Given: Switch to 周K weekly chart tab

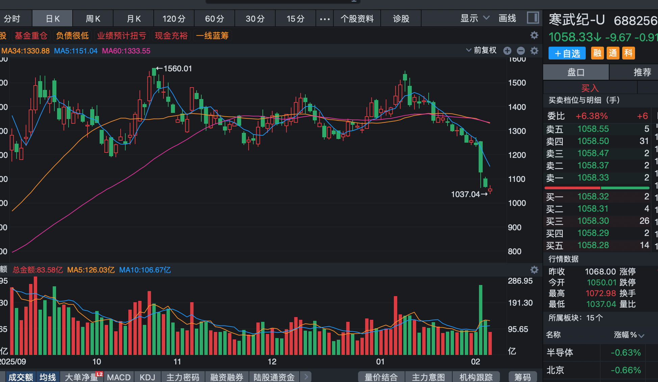Looking at the screenshot, I should pyautogui.click(x=93, y=19).
